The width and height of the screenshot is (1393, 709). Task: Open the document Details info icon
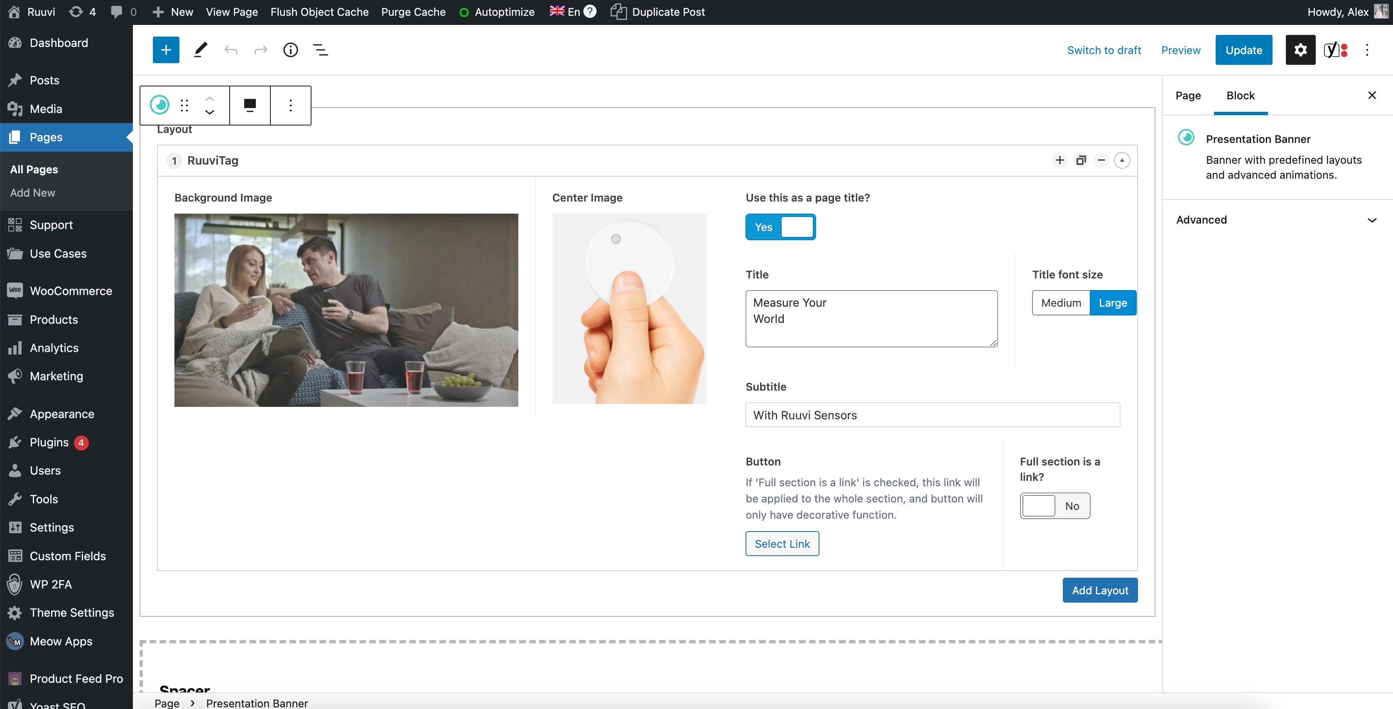point(290,50)
